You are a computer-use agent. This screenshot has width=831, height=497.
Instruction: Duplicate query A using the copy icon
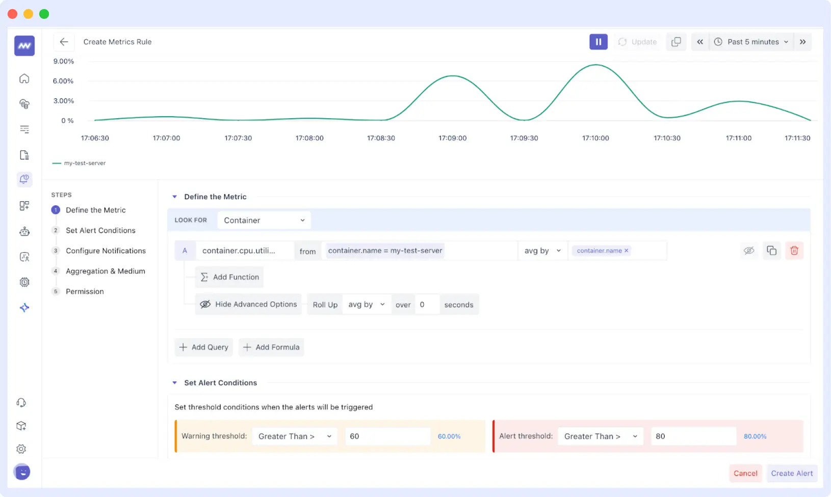(771, 251)
